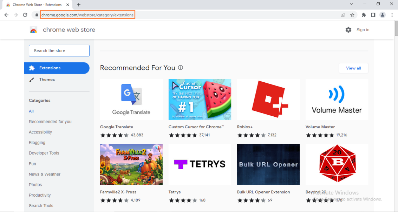Open the Chrome extensions puzzle icon
Screen dimensions: 398x212
click(364, 15)
